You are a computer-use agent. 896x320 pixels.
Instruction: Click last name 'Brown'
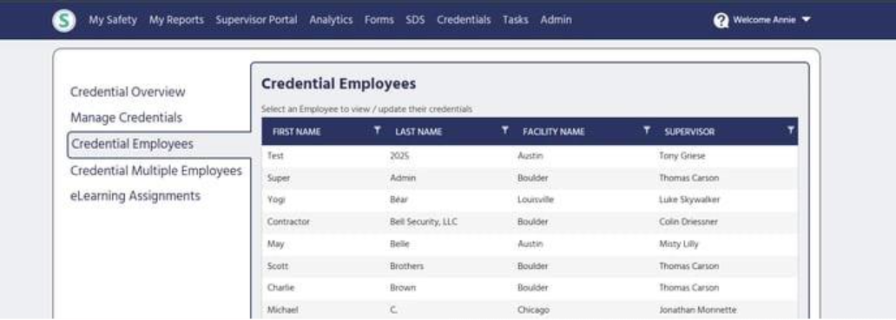click(403, 288)
